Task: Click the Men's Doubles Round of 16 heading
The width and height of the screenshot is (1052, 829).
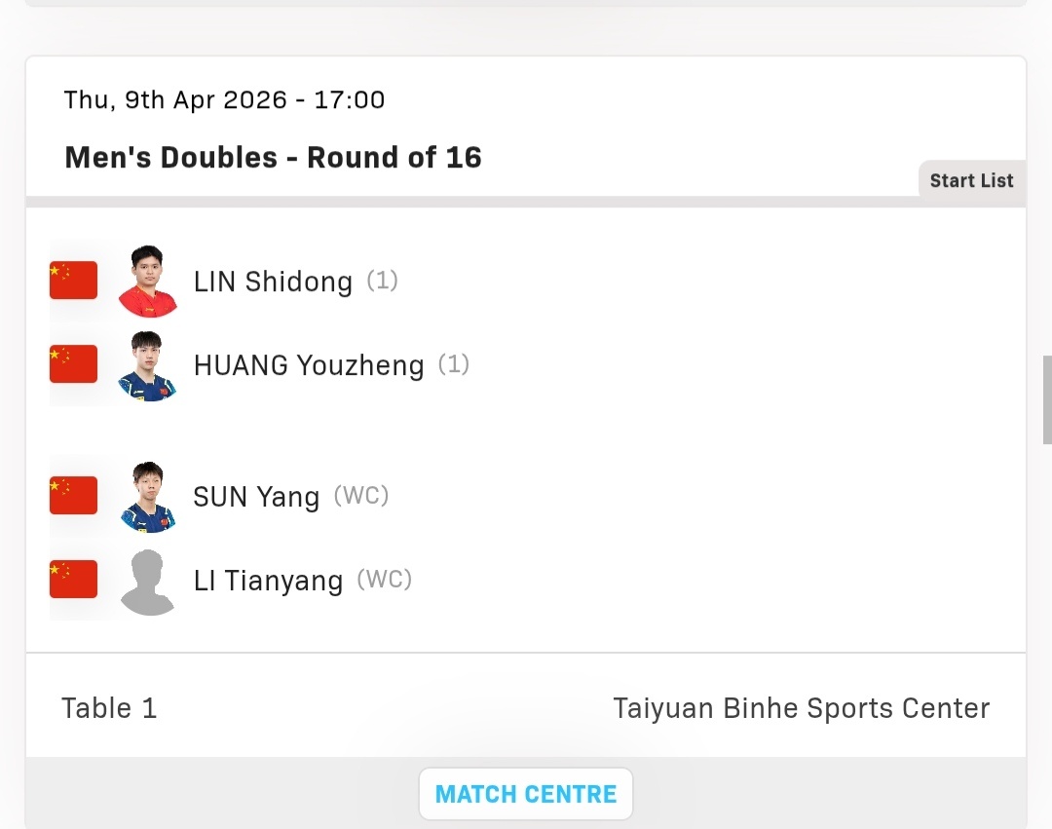Action: (273, 158)
